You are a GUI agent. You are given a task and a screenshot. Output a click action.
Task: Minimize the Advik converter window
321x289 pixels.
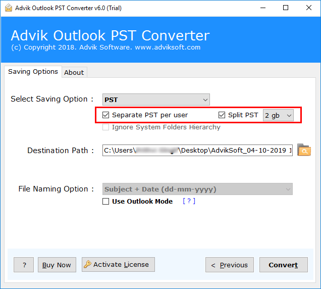click(263, 8)
